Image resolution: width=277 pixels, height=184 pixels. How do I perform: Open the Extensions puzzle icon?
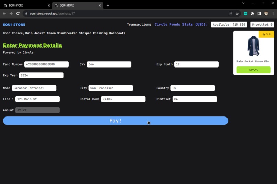coord(252,14)
